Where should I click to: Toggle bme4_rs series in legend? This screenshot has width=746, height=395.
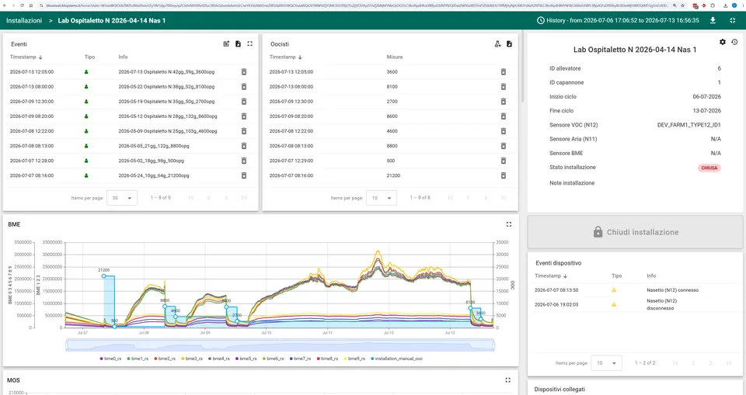[x=219, y=359]
